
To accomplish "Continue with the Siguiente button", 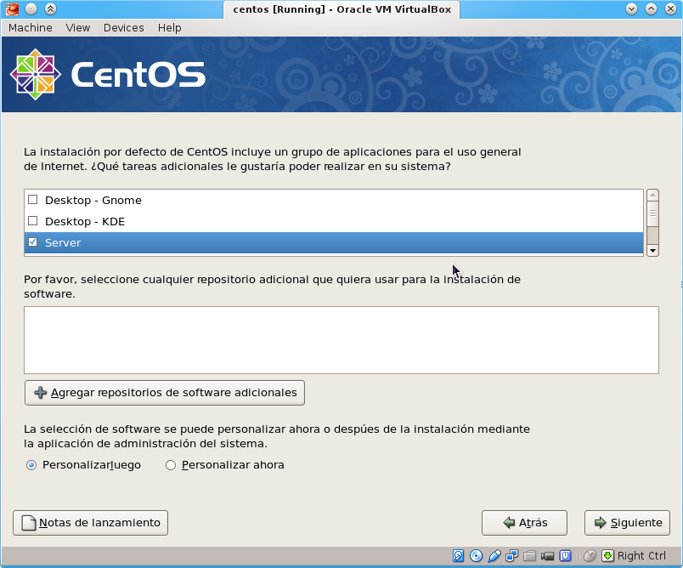I will click(627, 523).
